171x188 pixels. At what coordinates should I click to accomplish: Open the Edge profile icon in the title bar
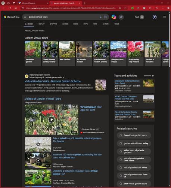[x=3, y=3]
